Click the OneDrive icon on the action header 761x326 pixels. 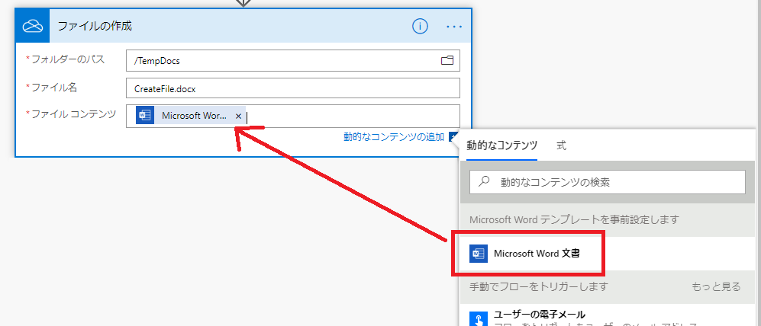point(33,26)
